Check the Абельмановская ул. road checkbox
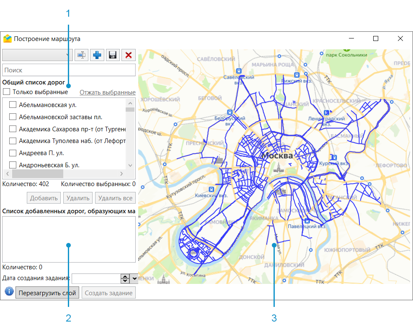This screenshot has width=413, height=332. point(13,105)
